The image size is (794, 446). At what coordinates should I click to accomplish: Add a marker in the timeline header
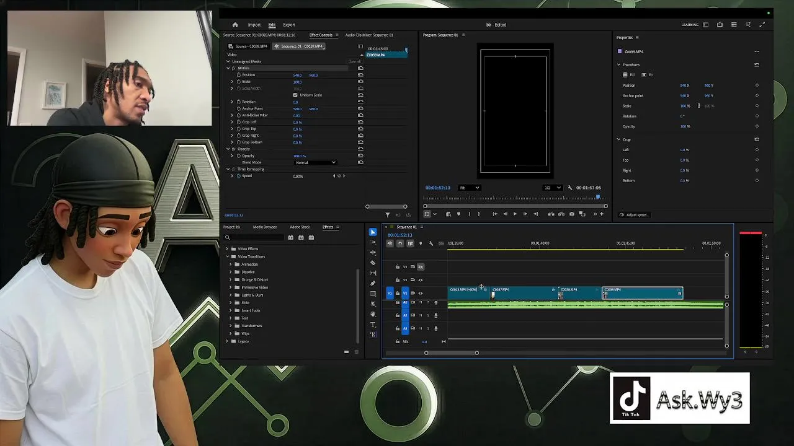pos(421,243)
